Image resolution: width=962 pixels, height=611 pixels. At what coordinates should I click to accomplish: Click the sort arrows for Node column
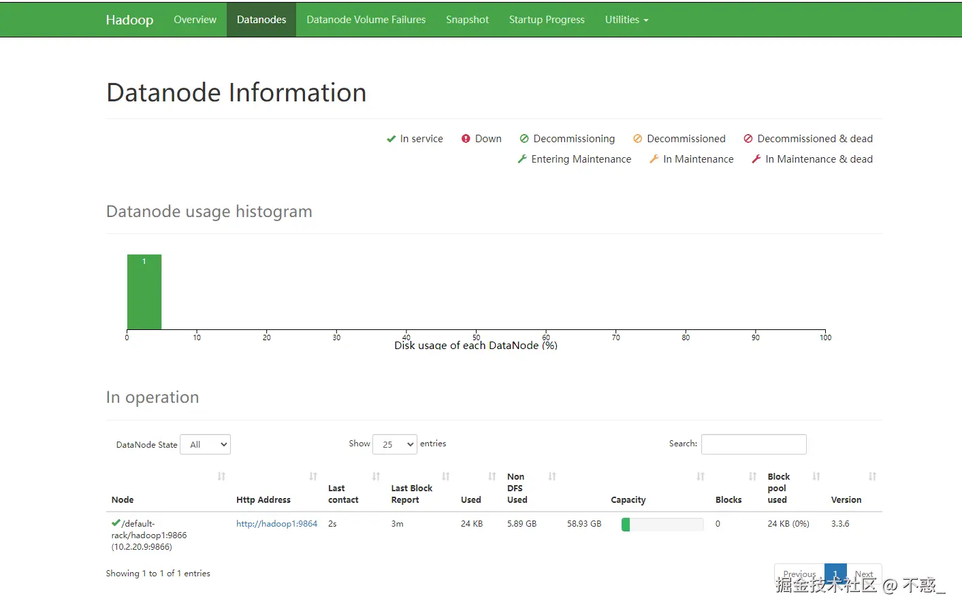[221, 476]
